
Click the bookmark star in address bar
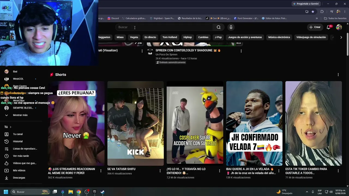click(x=313, y=11)
